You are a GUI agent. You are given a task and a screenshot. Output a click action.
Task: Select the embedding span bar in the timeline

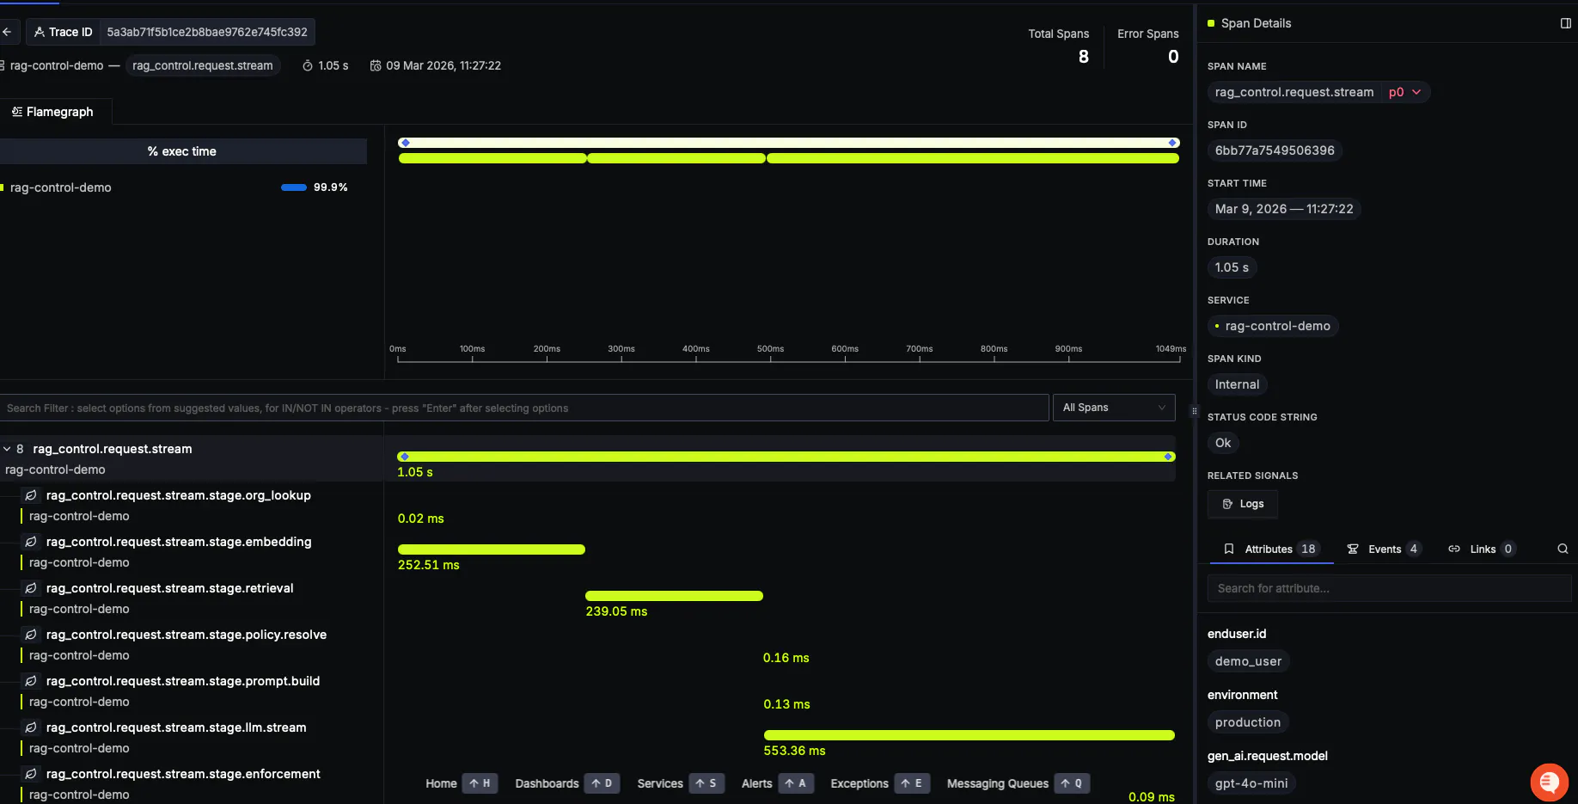click(492, 549)
